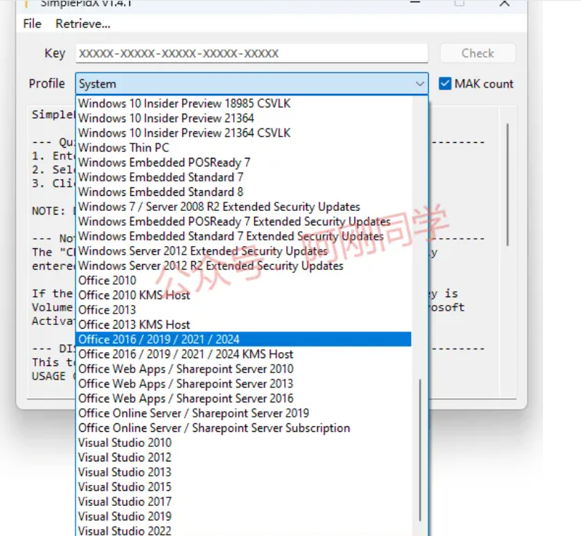Pick Office 2013 KMS Host
581x536 pixels.
click(244, 325)
